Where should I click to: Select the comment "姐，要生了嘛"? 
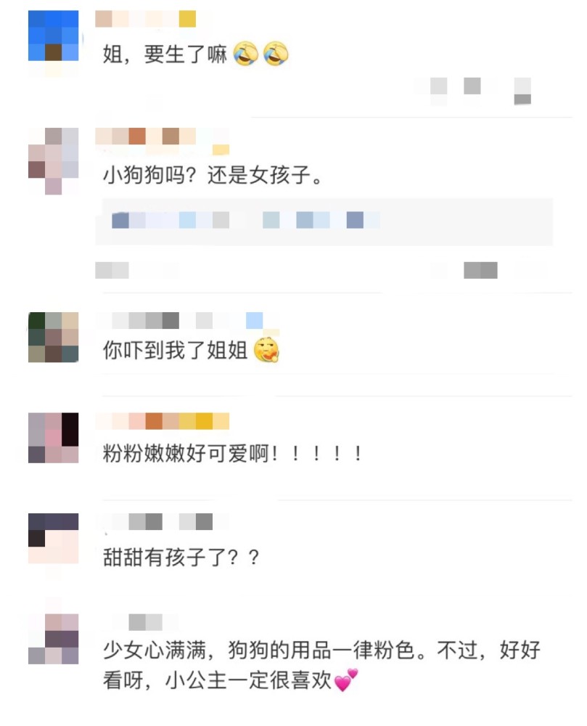tap(165, 54)
